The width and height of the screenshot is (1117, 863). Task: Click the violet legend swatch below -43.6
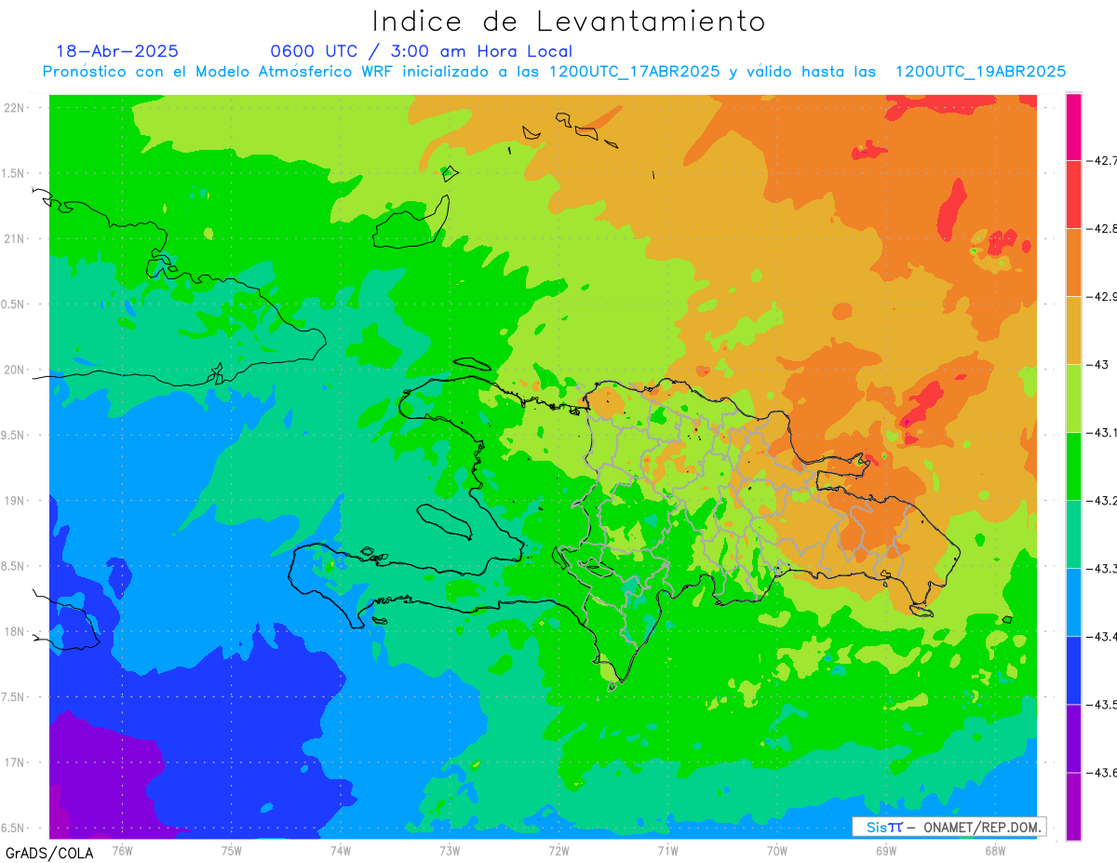(x=1073, y=805)
